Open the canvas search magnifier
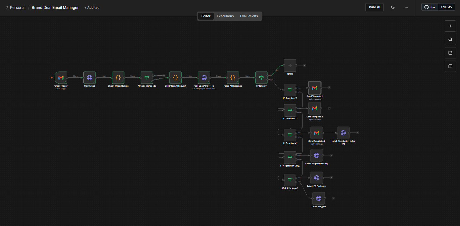 pos(450,39)
